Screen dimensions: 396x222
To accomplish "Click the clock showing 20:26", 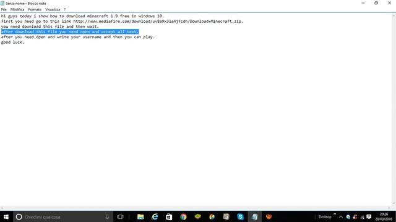I will coord(384,216).
